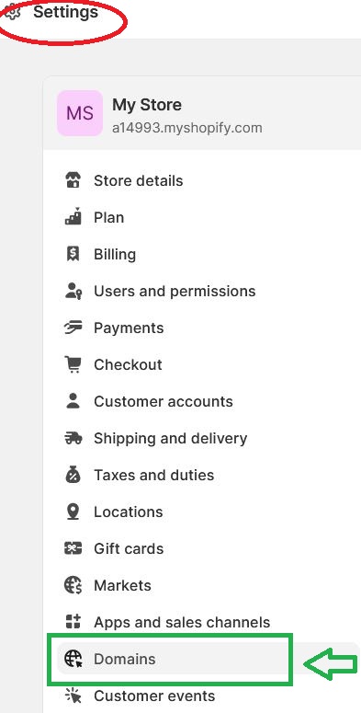Click the Store details storefront icon

pos(73,180)
